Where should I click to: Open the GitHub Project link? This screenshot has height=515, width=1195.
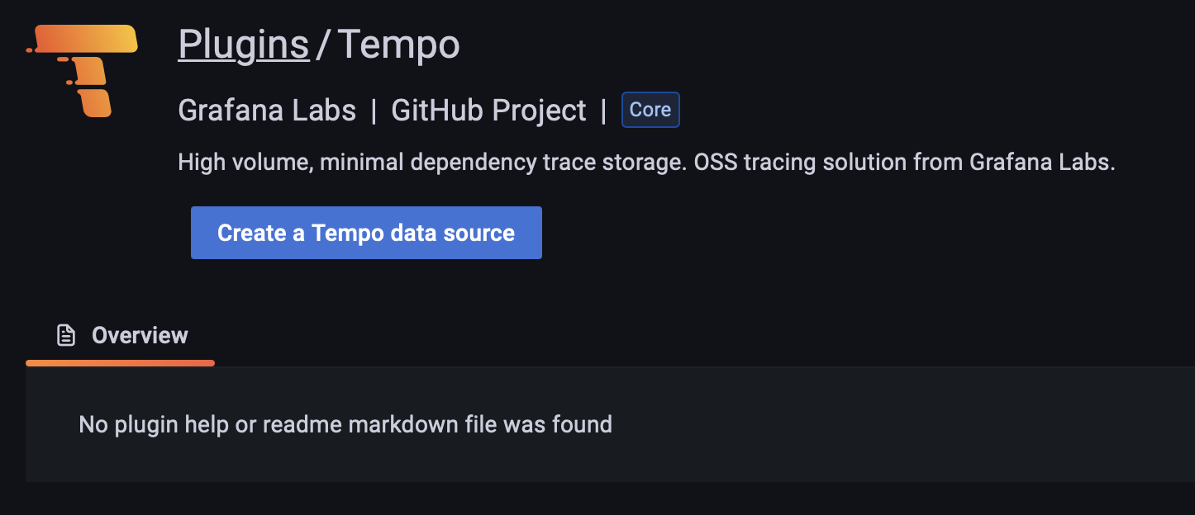click(489, 109)
